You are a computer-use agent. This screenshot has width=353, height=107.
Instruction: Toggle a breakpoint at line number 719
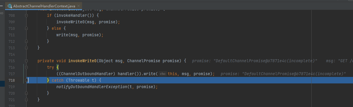pyautogui.click(x=12, y=87)
